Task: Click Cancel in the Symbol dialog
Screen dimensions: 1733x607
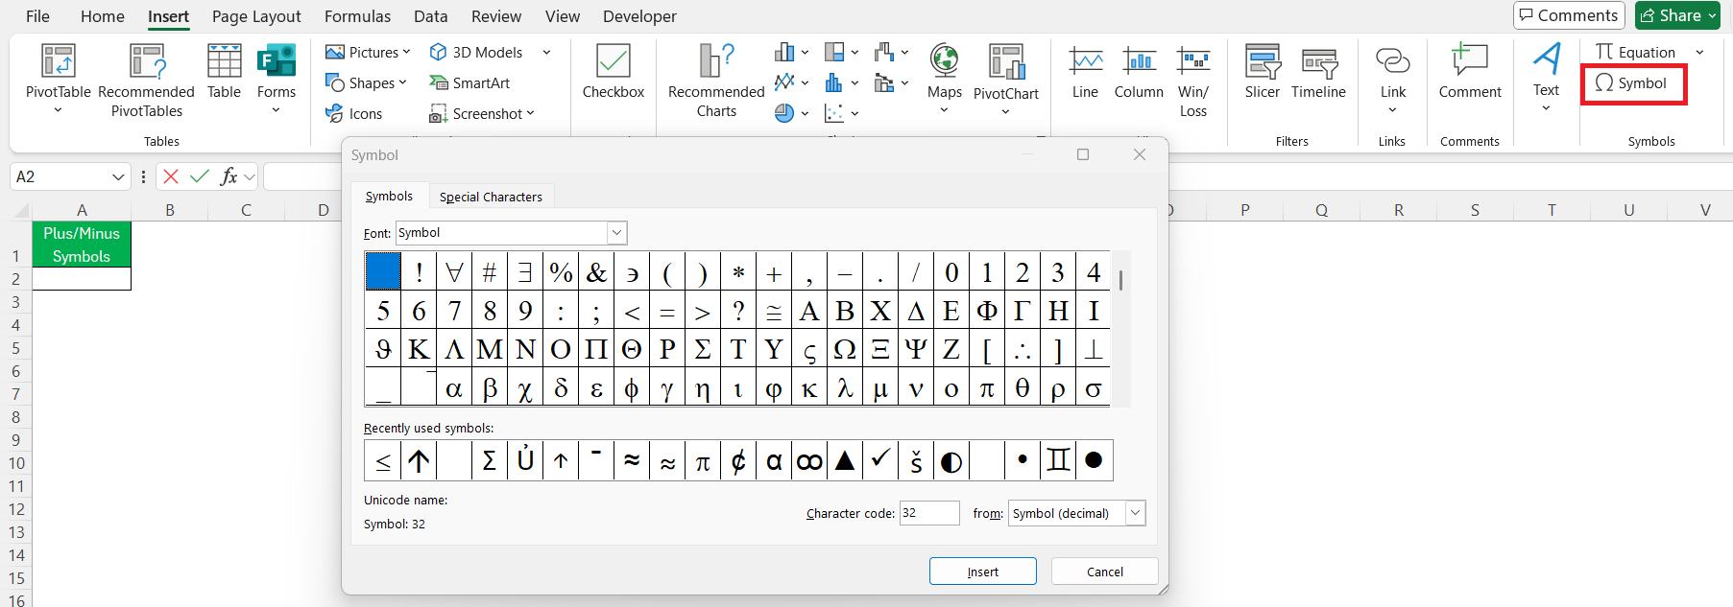Action: (1105, 572)
